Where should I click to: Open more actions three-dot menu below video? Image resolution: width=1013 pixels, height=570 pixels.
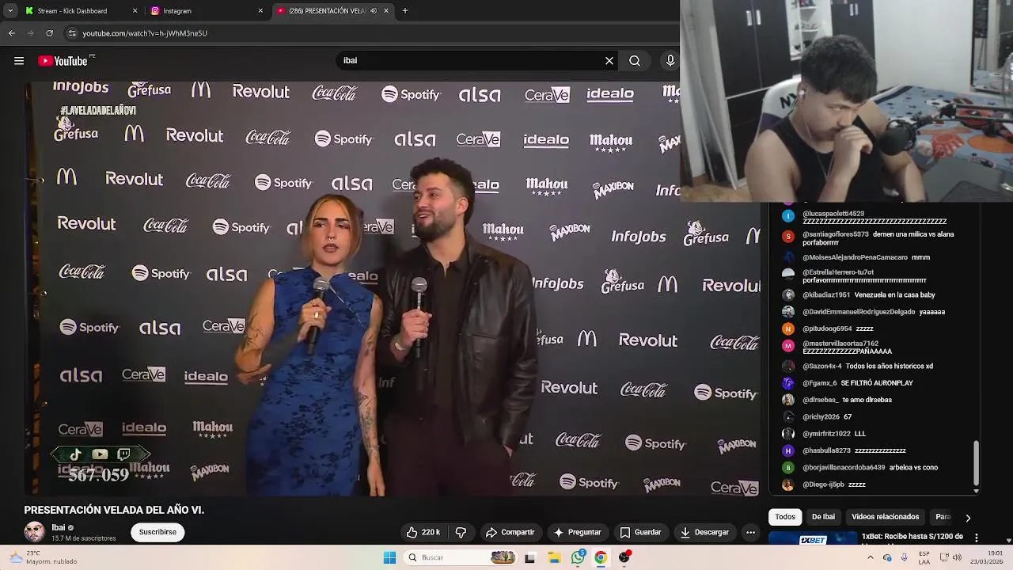click(x=750, y=532)
